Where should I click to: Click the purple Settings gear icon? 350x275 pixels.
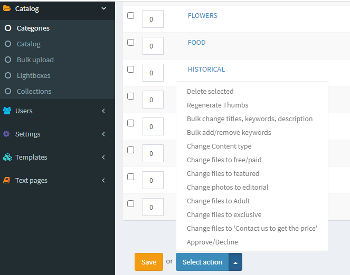[6, 134]
